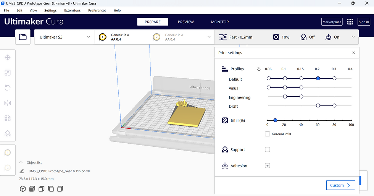Viewport: 374px width, 196px height.
Task: Reset profile with the undo arrow icon
Action: (259, 69)
